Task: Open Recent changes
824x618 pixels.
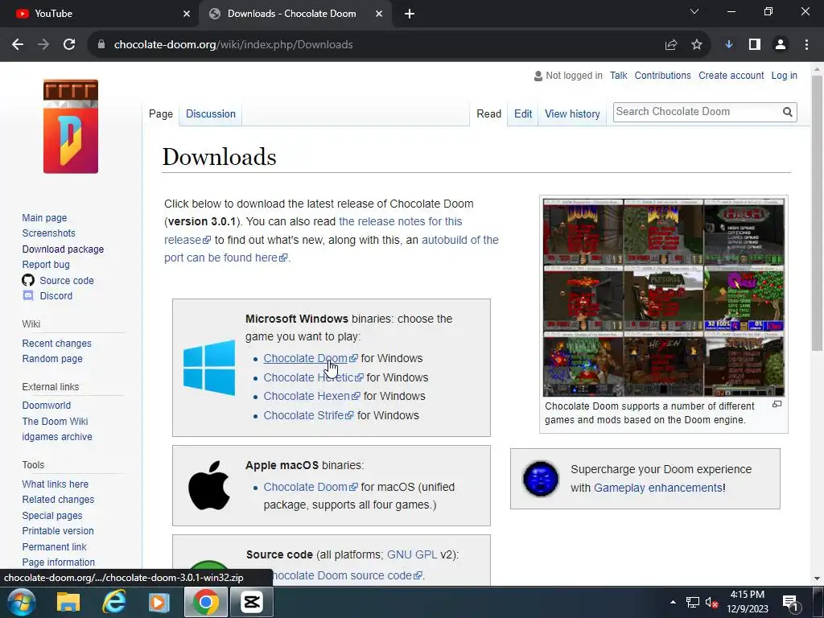Action: coord(57,343)
